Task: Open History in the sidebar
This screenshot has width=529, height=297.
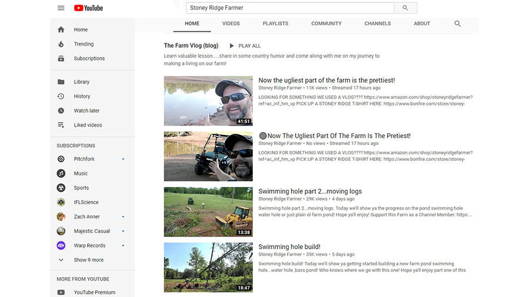Action: [x=82, y=96]
